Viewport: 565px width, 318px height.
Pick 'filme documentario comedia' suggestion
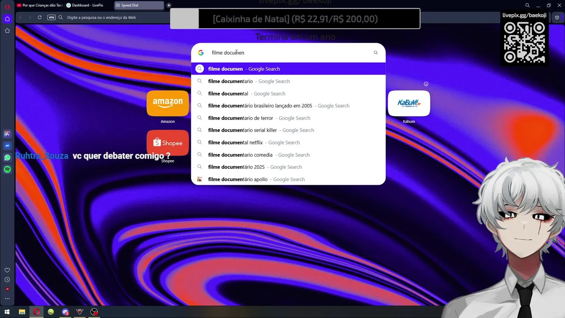pos(288,155)
